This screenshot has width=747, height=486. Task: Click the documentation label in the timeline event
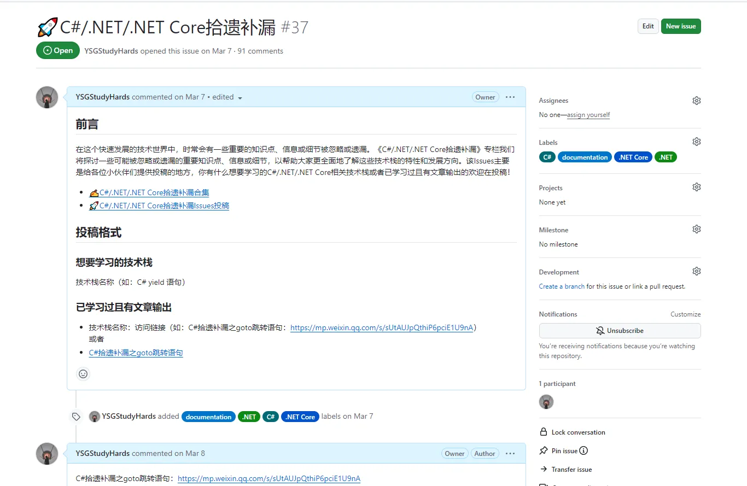208,417
